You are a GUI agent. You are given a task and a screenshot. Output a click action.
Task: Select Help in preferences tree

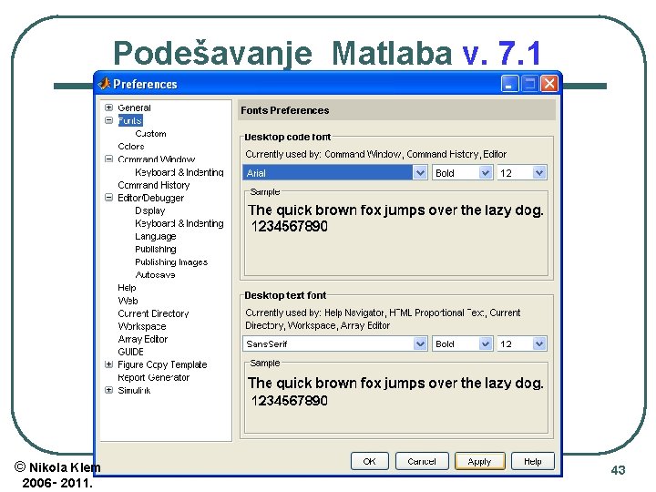(x=127, y=288)
